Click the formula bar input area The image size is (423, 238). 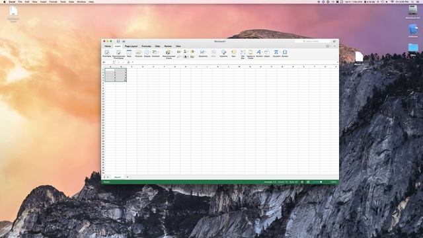tap(235, 62)
